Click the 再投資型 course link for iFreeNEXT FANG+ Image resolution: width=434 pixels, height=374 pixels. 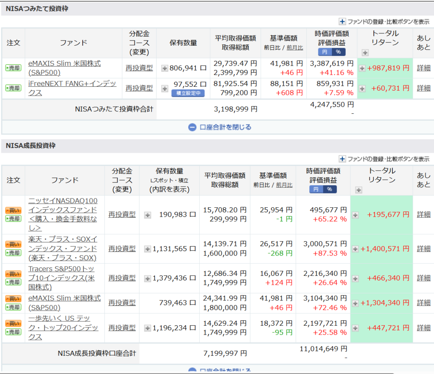click(x=139, y=88)
